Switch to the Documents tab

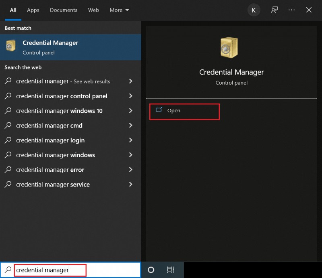(64, 10)
